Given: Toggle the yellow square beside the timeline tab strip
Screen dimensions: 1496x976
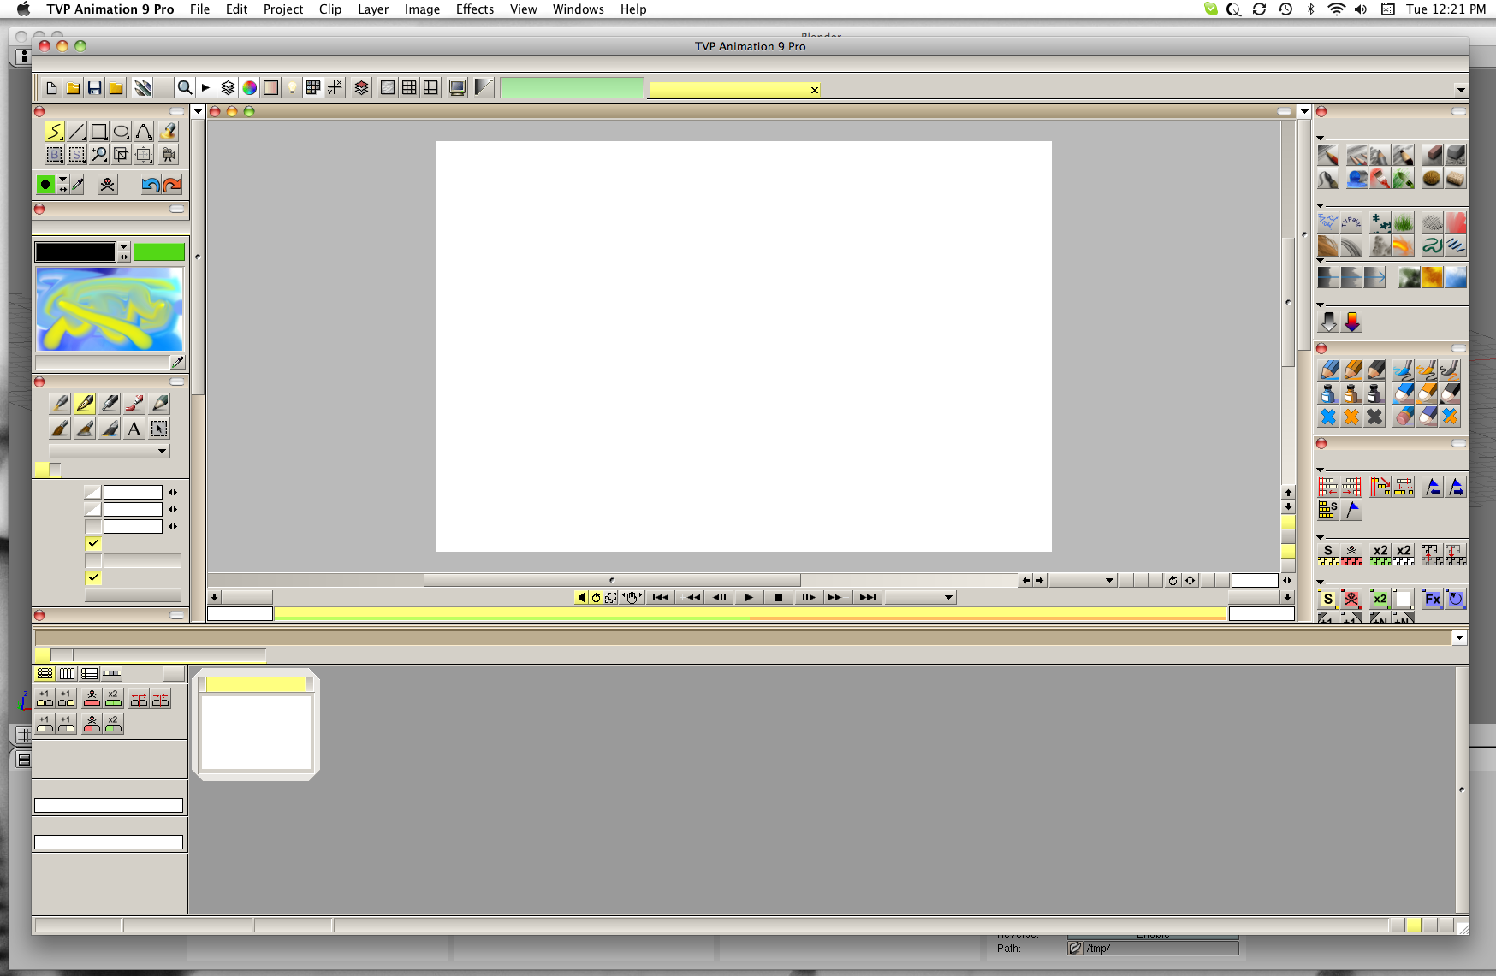Looking at the screenshot, I should tap(42, 654).
